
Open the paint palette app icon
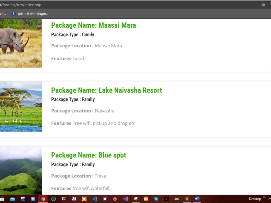click(136, 199)
